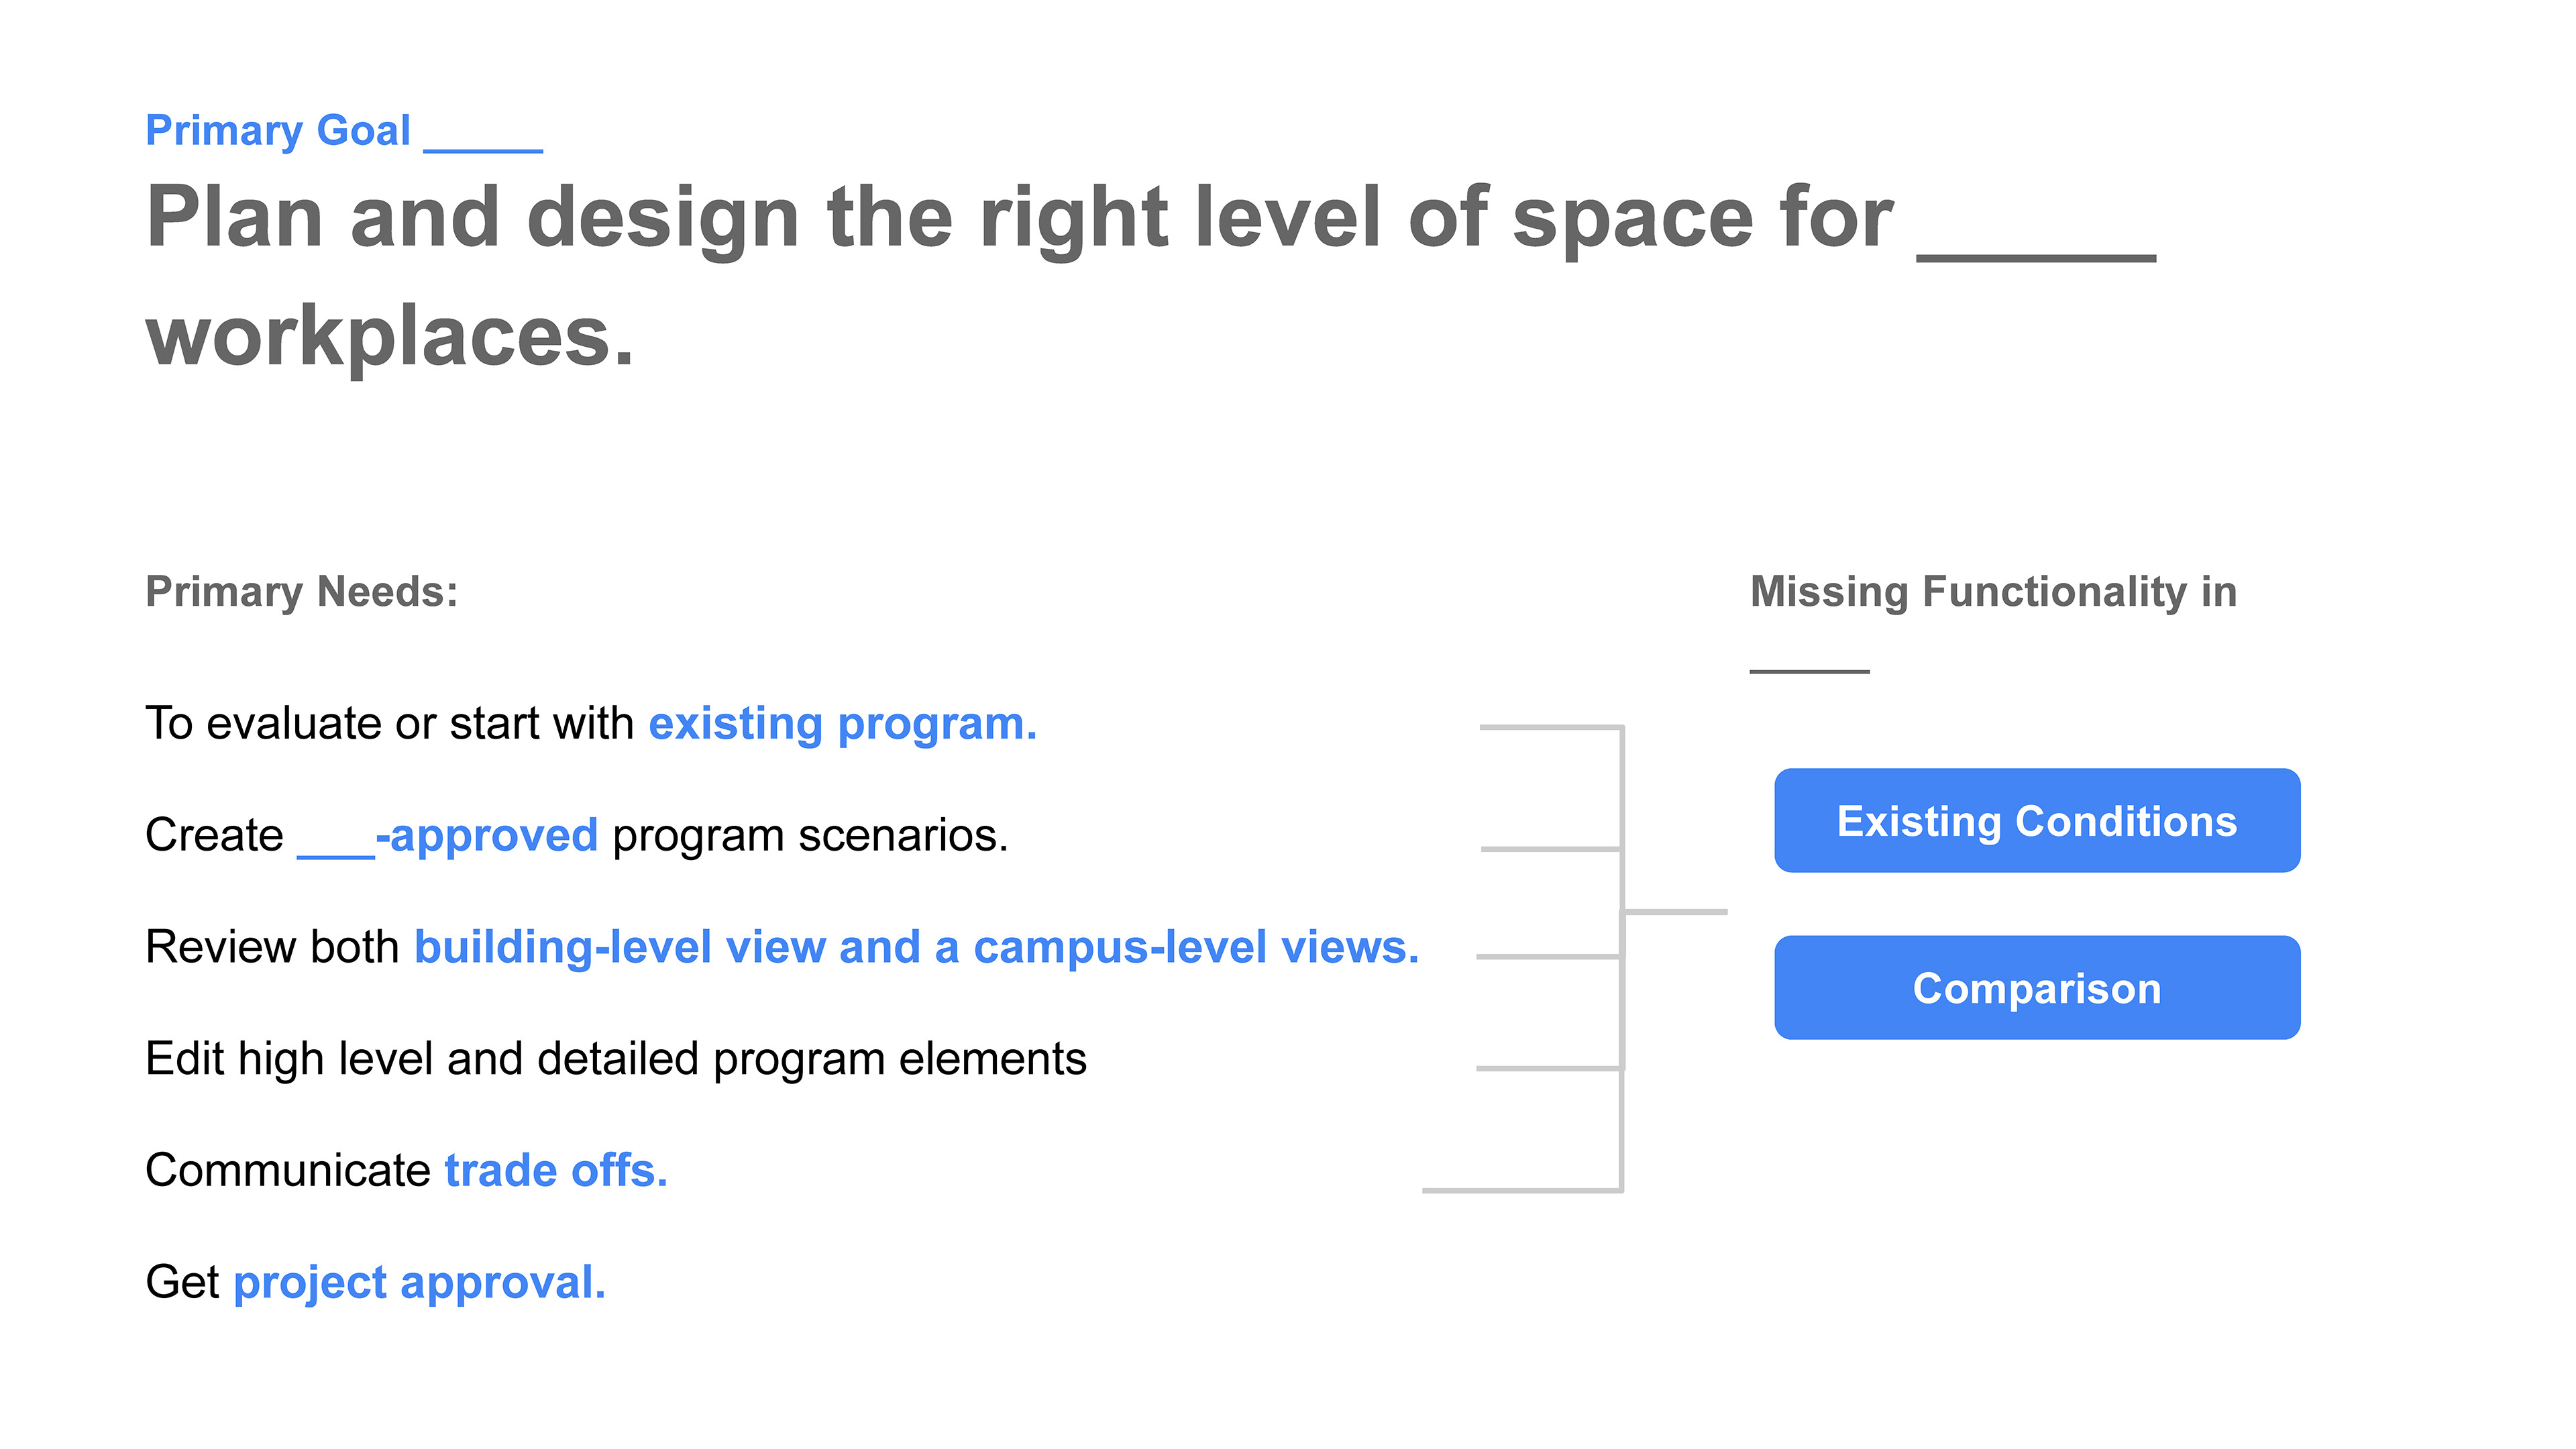
Task: Open the "existing program." blue link
Action: click(842, 724)
